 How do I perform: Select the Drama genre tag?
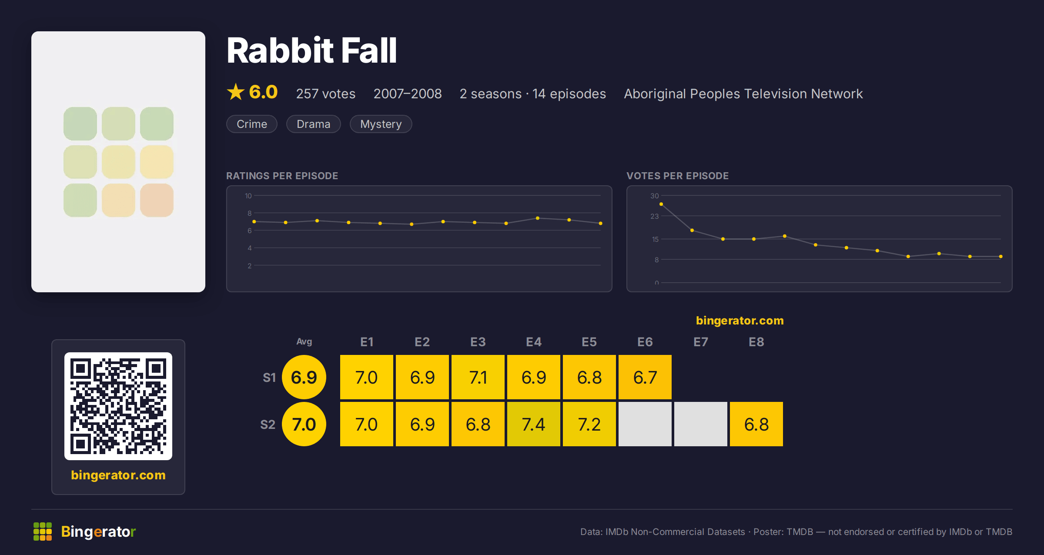pyautogui.click(x=313, y=124)
